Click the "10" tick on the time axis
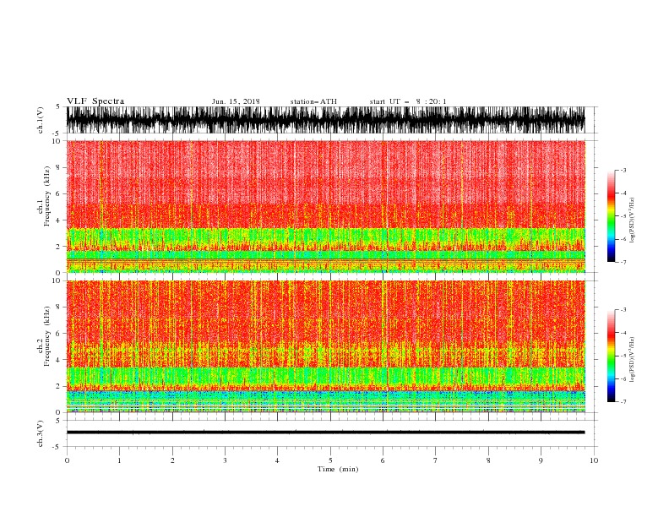Viewport: 669px width, 517px height. coord(594,460)
